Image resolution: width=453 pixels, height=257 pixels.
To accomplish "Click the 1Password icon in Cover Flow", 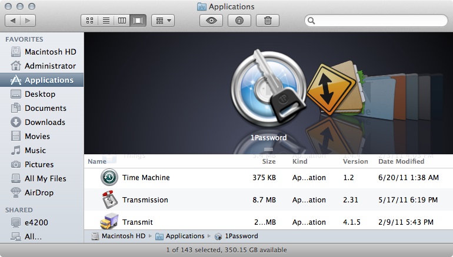I will pyautogui.click(x=269, y=88).
